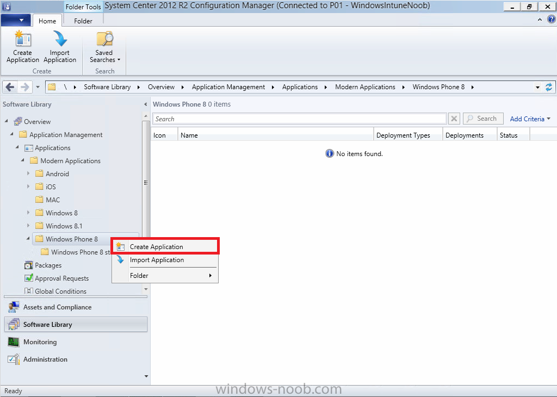Expand the iOS folder node
557x397 pixels.
[x=28, y=187]
